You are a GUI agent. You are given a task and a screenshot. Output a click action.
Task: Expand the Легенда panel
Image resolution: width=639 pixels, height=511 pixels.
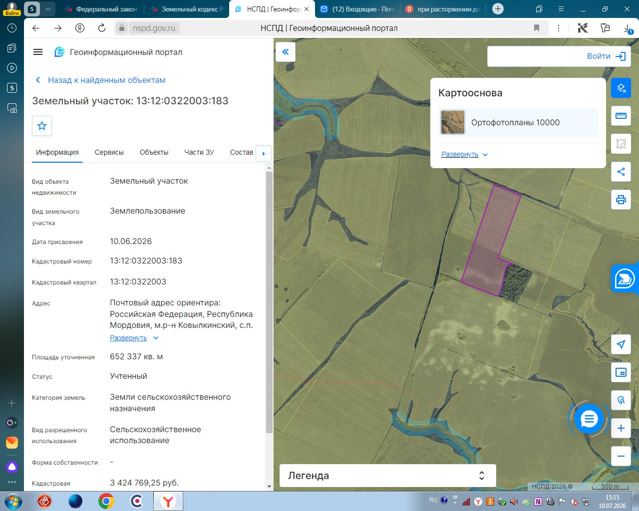388,476
